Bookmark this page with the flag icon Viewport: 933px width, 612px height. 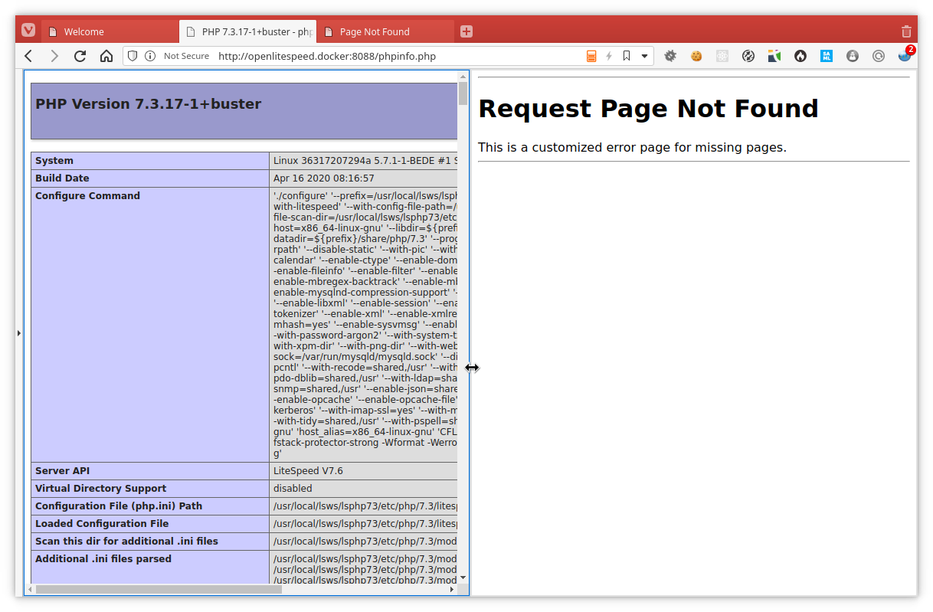pos(627,56)
